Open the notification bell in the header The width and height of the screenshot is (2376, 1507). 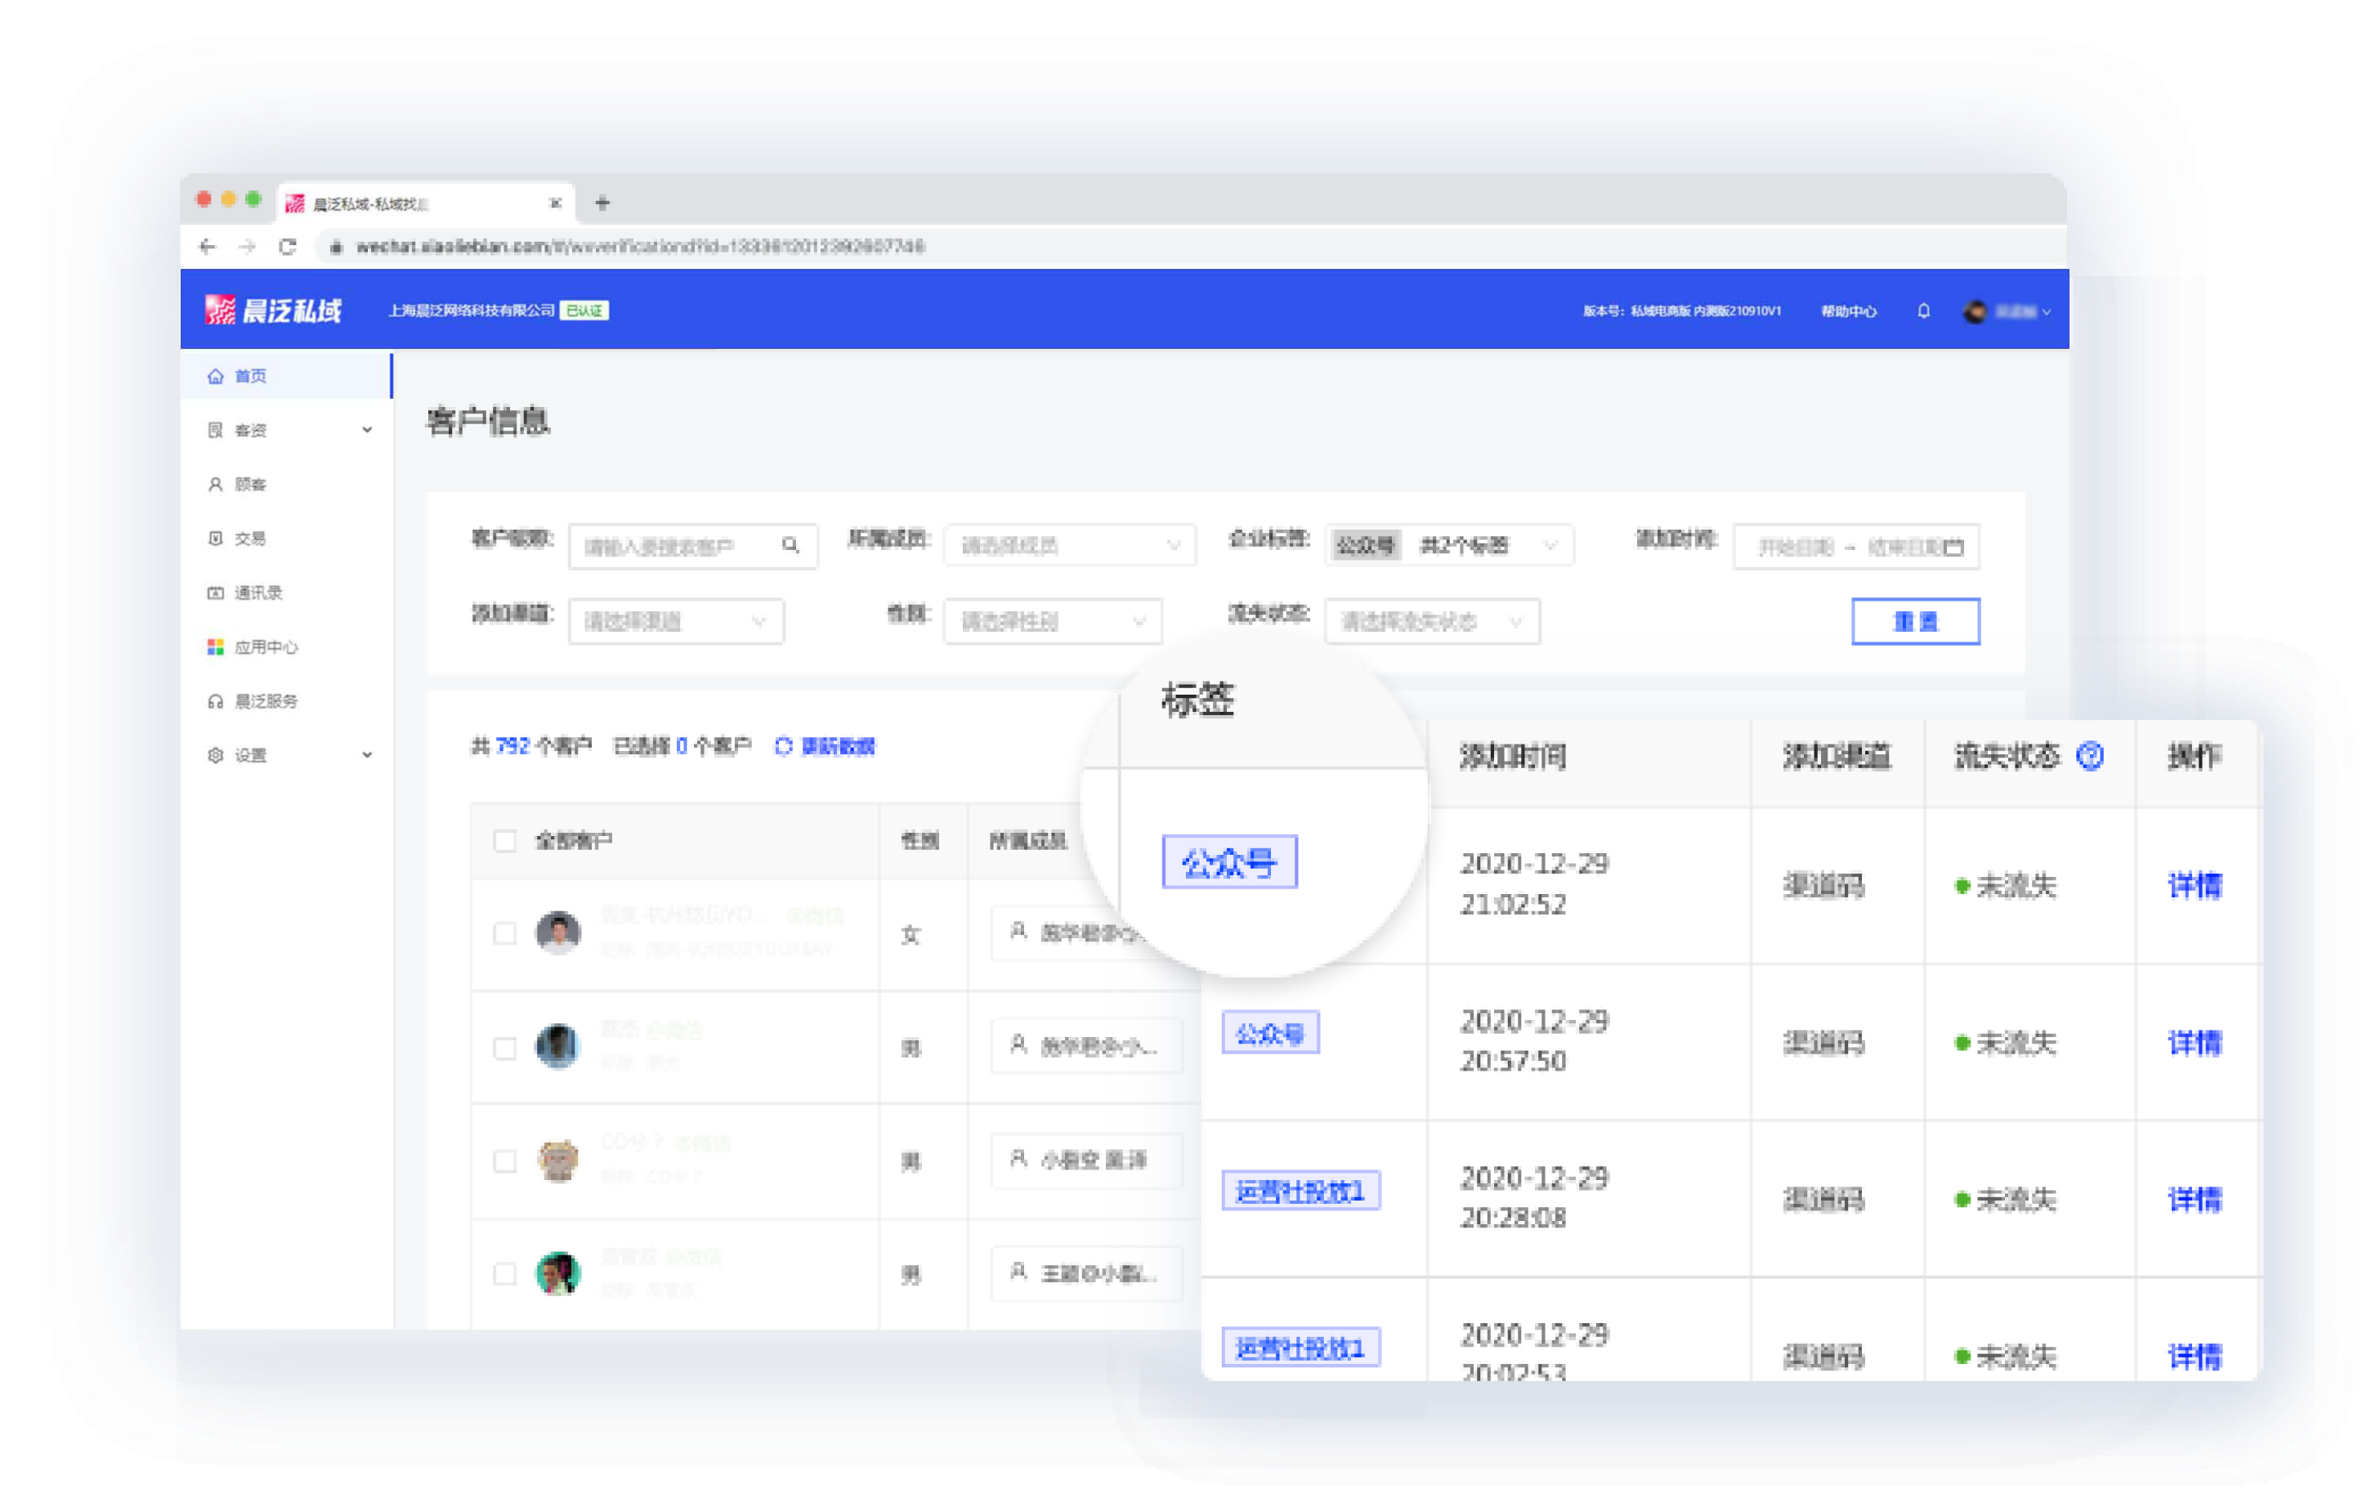click(x=1923, y=312)
